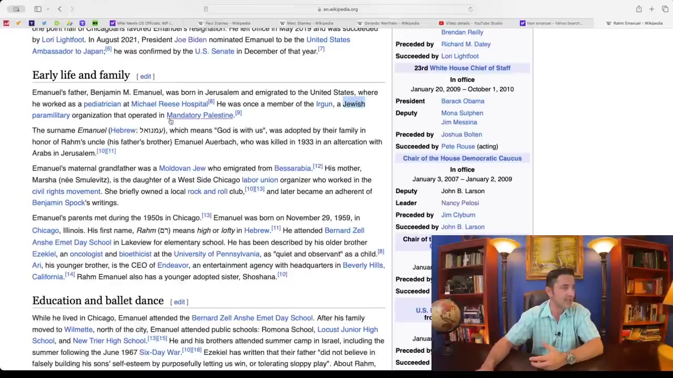Screen dimensions: 673x378
Task: Select the Rahm Emanuel Wikipedia tab
Action: coord(634,23)
